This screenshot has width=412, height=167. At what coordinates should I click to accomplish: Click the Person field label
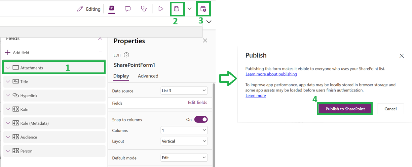26,151
